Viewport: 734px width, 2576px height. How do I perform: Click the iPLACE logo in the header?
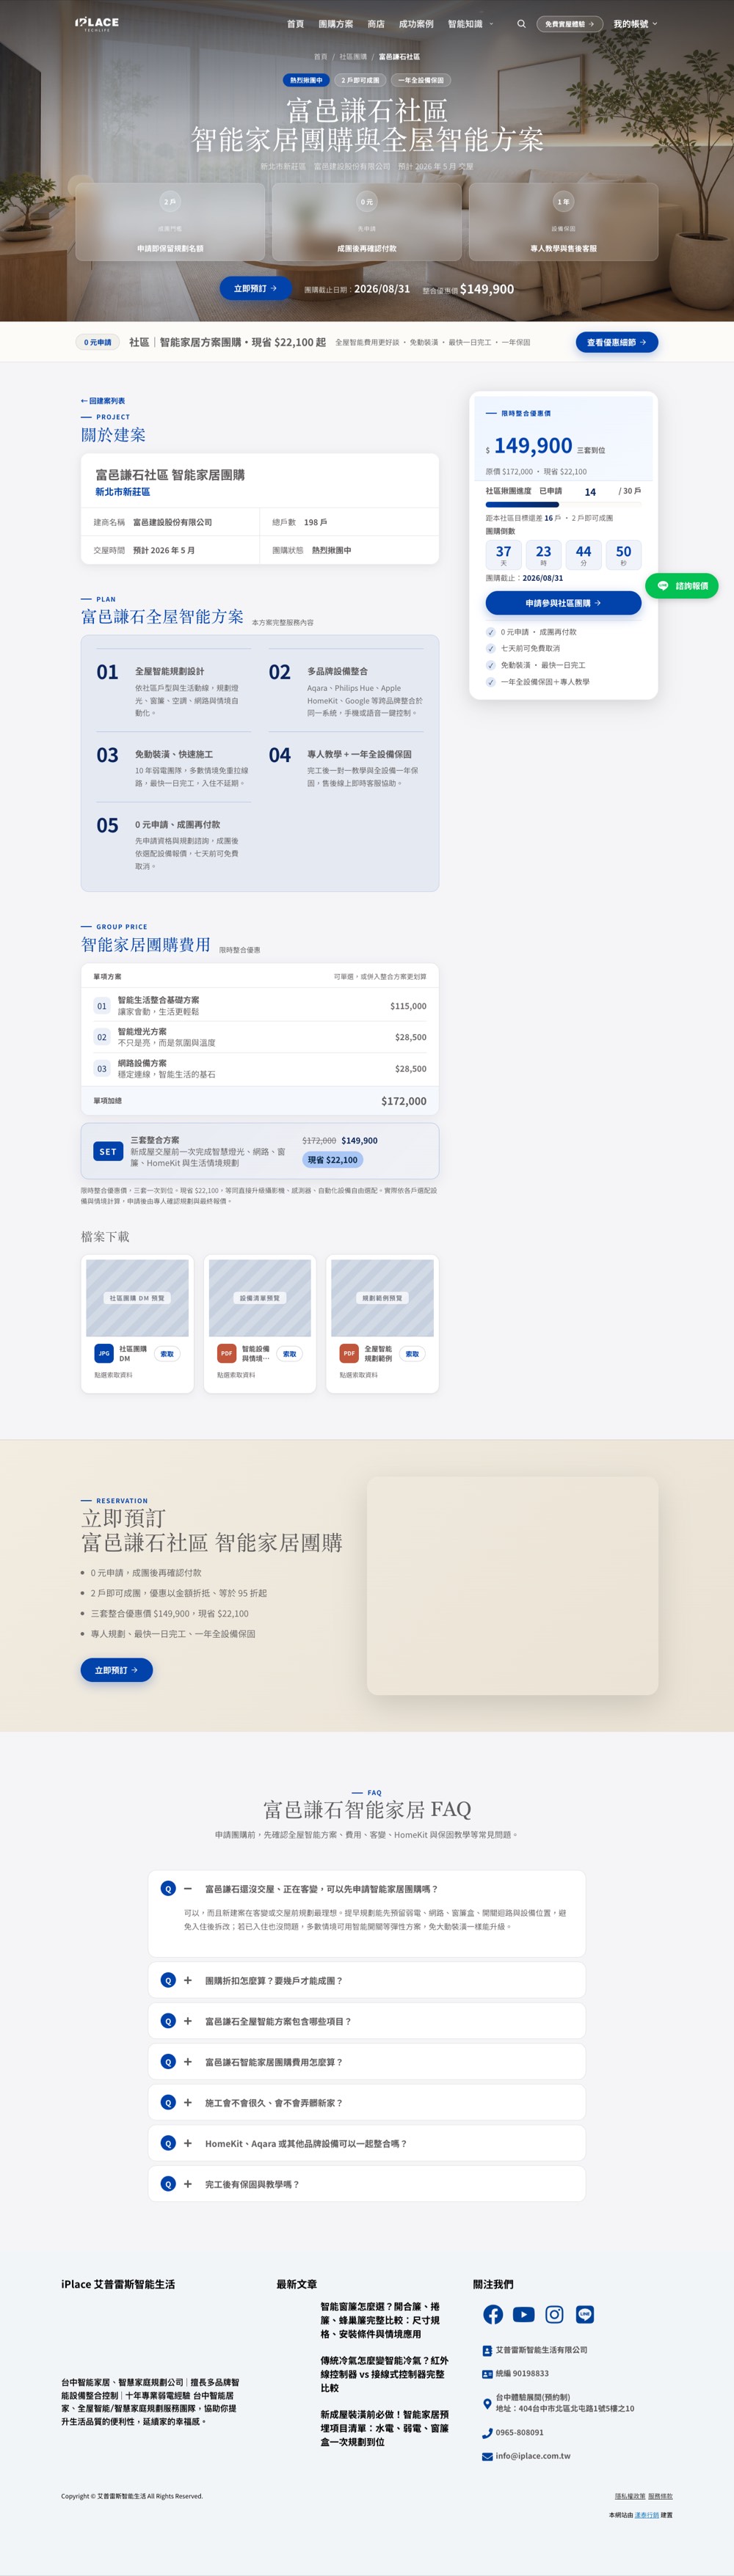(97, 23)
